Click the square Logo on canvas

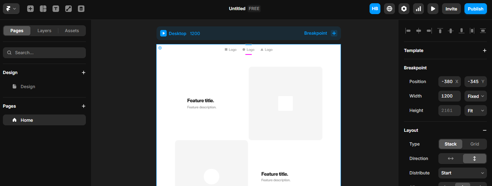coord(231,50)
